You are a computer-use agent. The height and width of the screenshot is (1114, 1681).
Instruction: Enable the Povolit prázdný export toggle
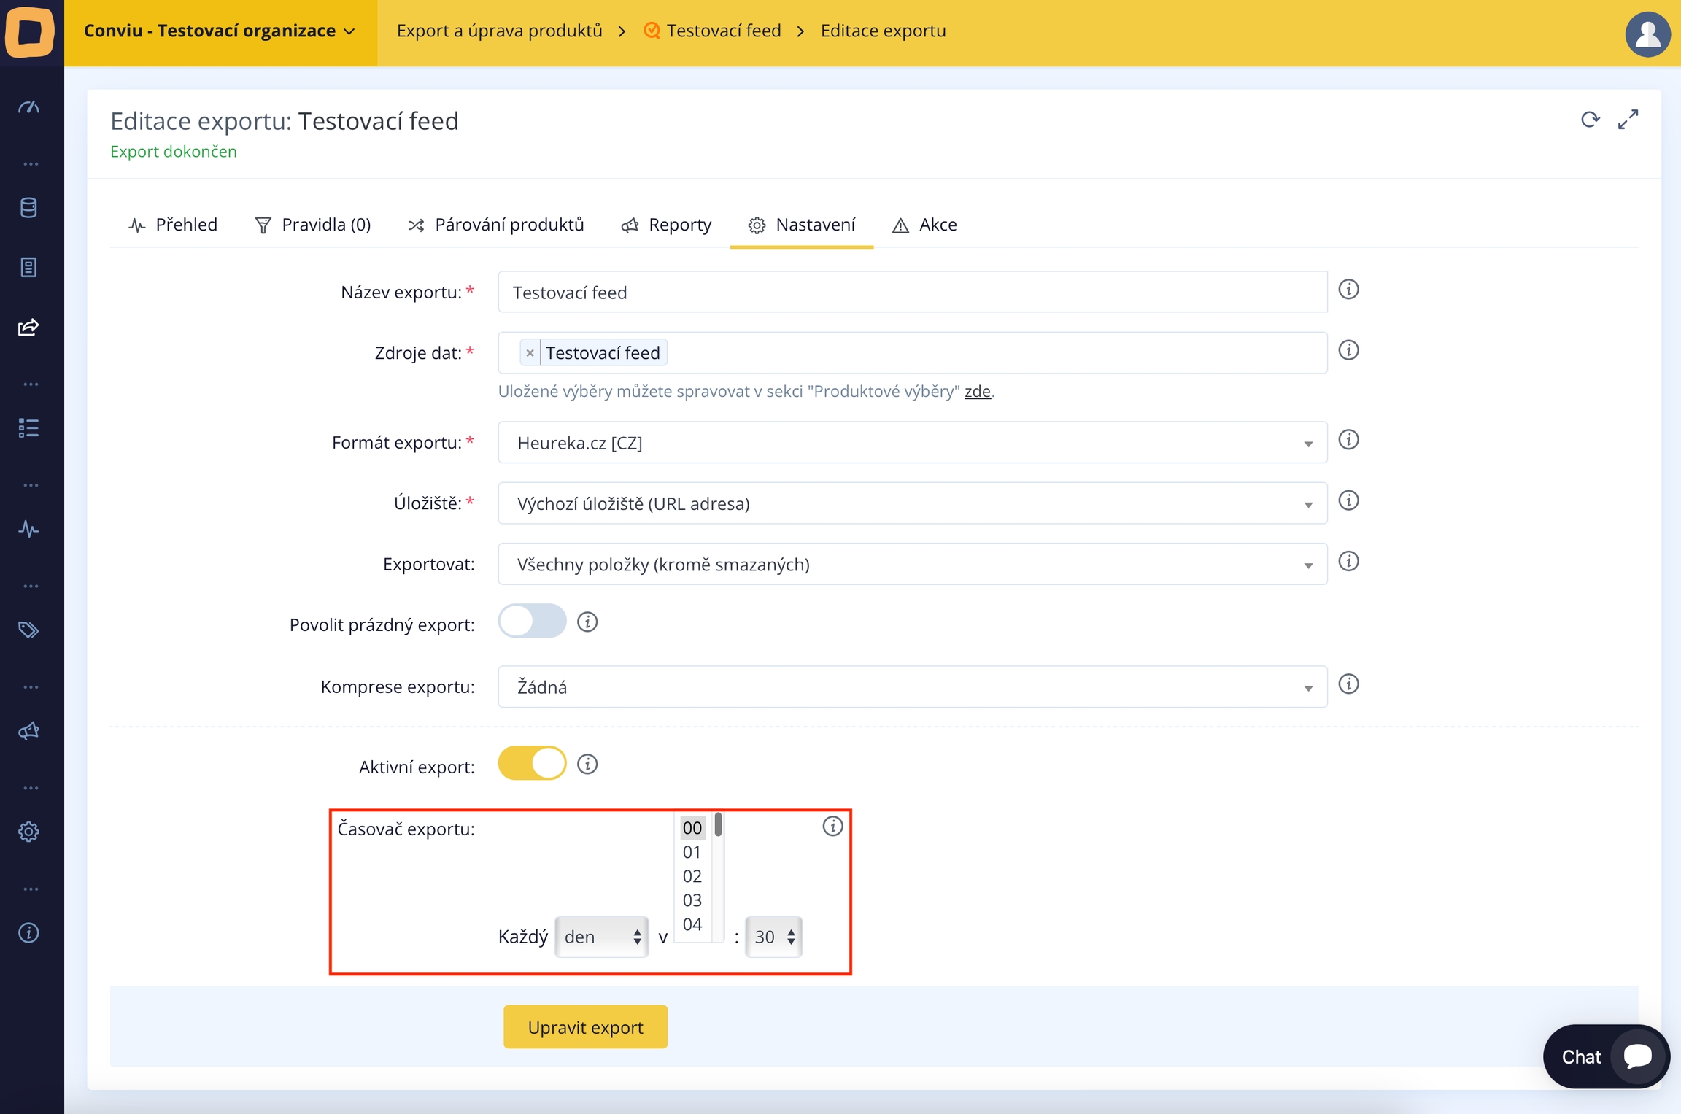click(x=532, y=622)
